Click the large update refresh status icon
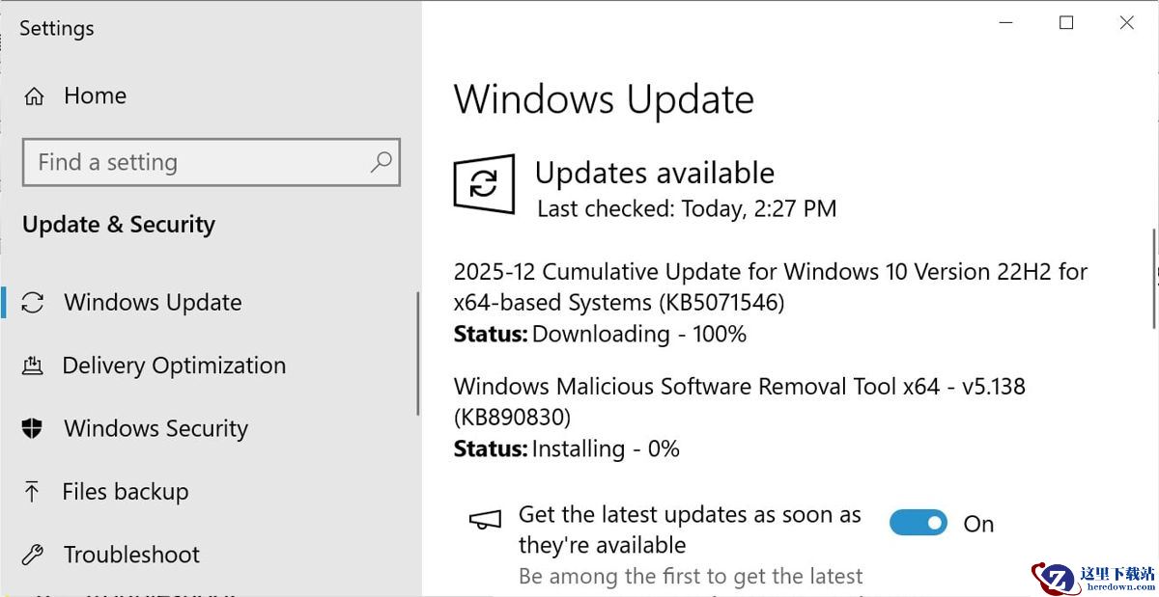 484,184
